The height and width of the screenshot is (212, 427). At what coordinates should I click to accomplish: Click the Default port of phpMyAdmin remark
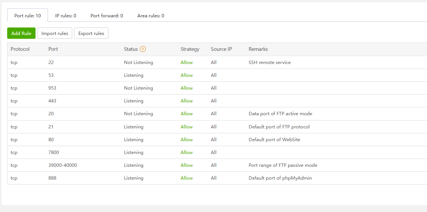tap(280, 178)
